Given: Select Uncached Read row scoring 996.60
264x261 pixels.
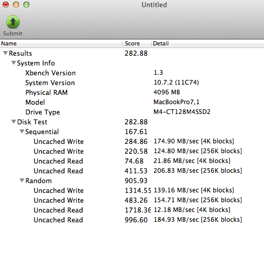Looking at the screenshot, I should pos(132,220).
